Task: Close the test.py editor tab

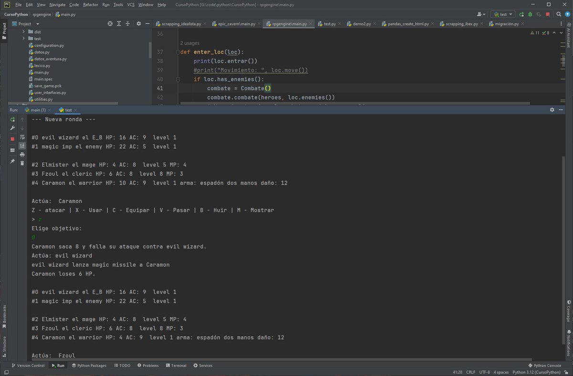Action: click(x=340, y=24)
